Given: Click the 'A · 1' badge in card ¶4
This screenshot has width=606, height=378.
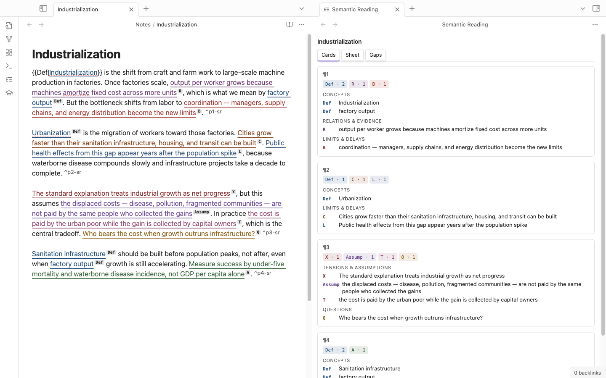Looking at the screenshot, I should [359, 350].
